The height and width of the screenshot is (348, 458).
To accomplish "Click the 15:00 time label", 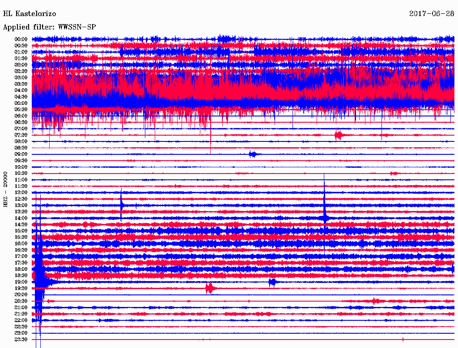I will (21, 231).
